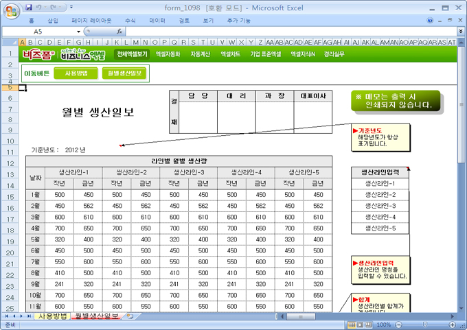This screenshot has height=330, width=467.
Task: Jump to first sheet navigation arrow
Action: click(5, 316)
